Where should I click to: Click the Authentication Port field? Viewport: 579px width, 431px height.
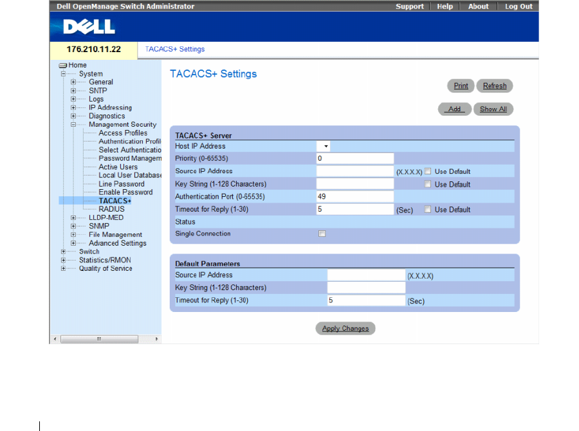click(x=355, y=196)
